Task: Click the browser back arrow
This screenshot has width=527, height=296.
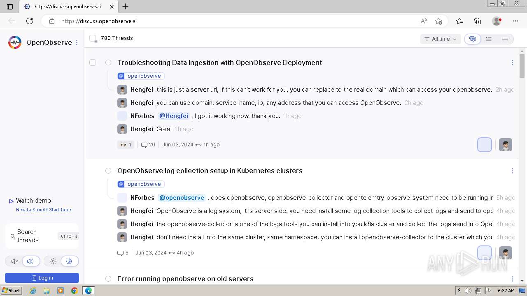Action: [12, 21]
